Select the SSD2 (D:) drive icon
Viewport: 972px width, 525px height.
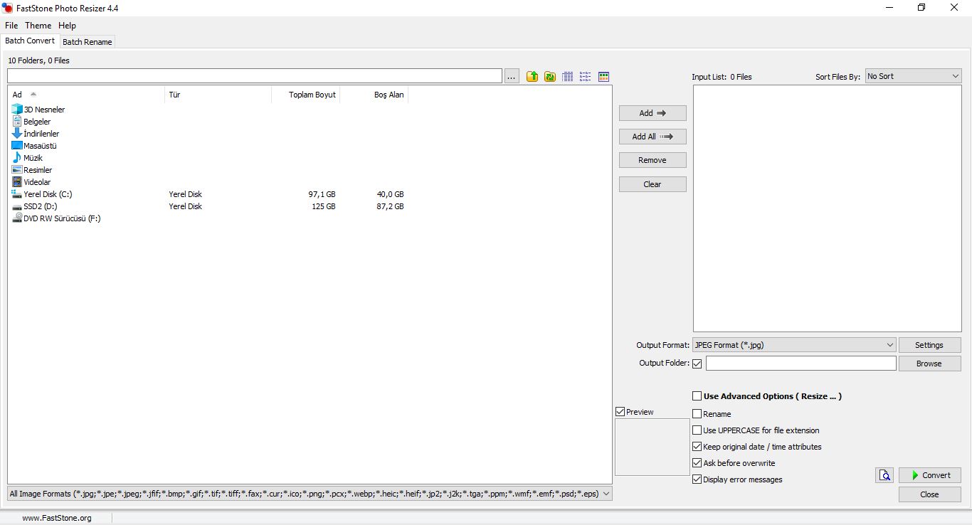pyautogui.click(x=17, y=206)
